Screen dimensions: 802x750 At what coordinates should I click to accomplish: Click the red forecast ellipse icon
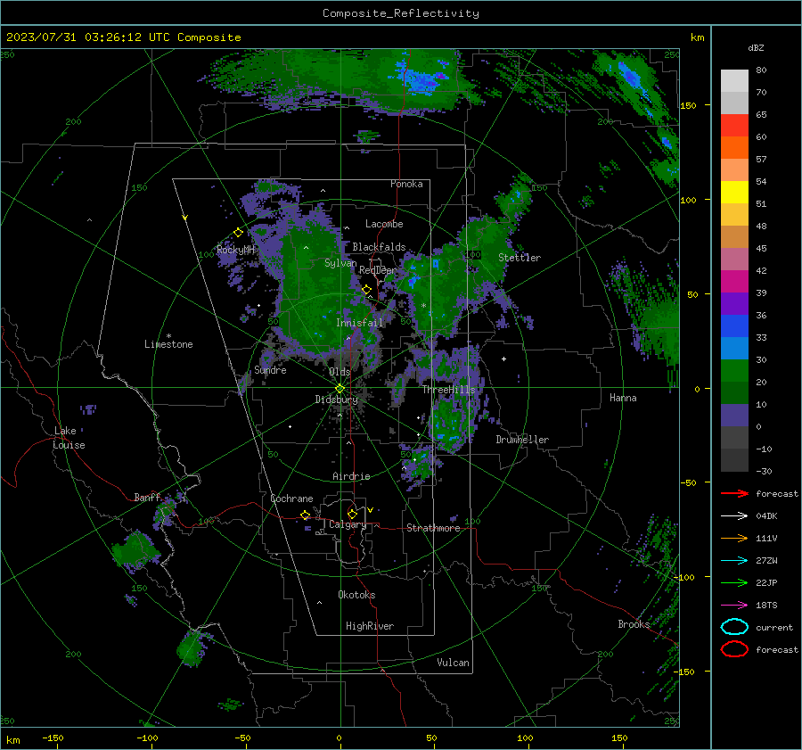tap(734, 649)
